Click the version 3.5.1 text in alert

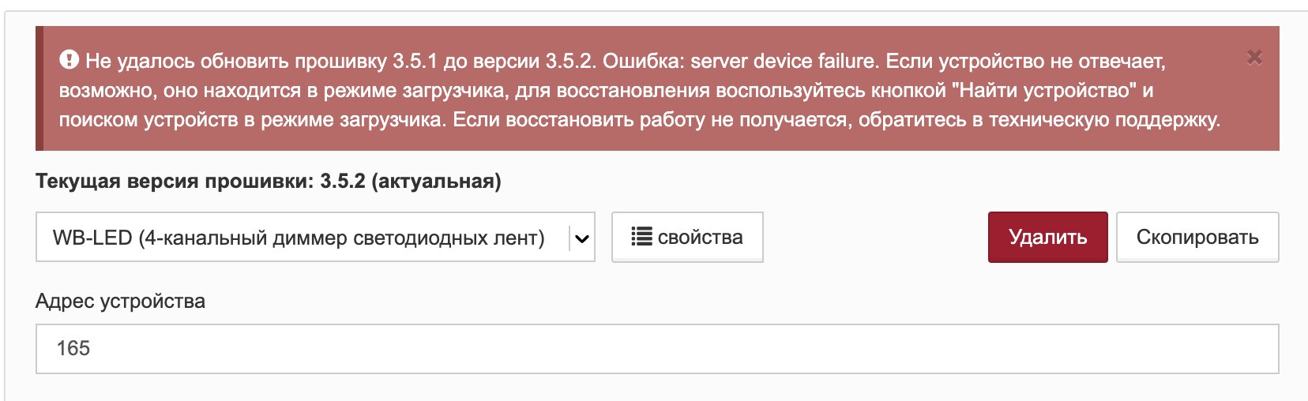click(x=415, y=61)
